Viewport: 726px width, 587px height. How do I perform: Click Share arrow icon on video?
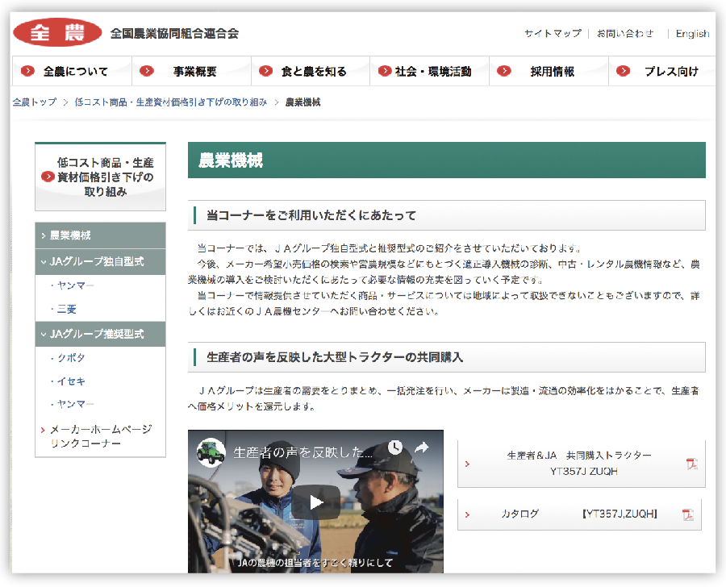(421, 448)
